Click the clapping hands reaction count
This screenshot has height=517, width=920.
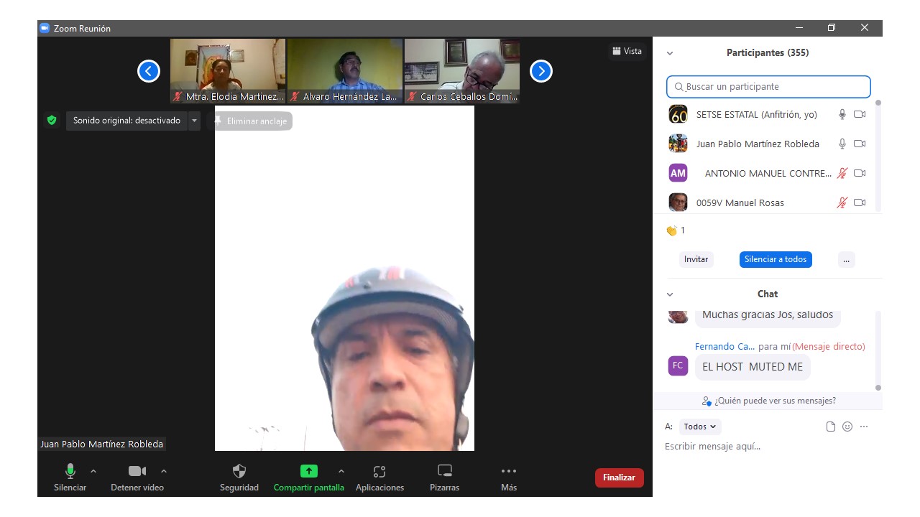click(x=675, y=230)
